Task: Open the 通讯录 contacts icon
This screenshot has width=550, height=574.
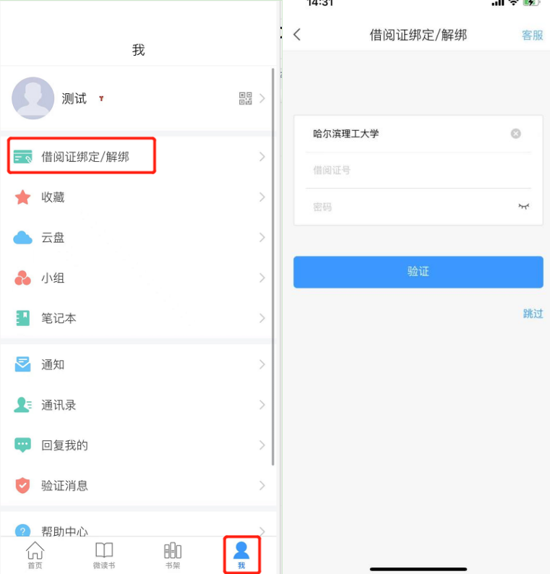Action: pyautogui.click(x=22, y=405)
